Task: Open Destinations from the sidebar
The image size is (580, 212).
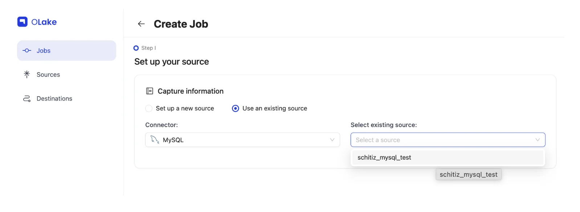Action: [54, 99]
